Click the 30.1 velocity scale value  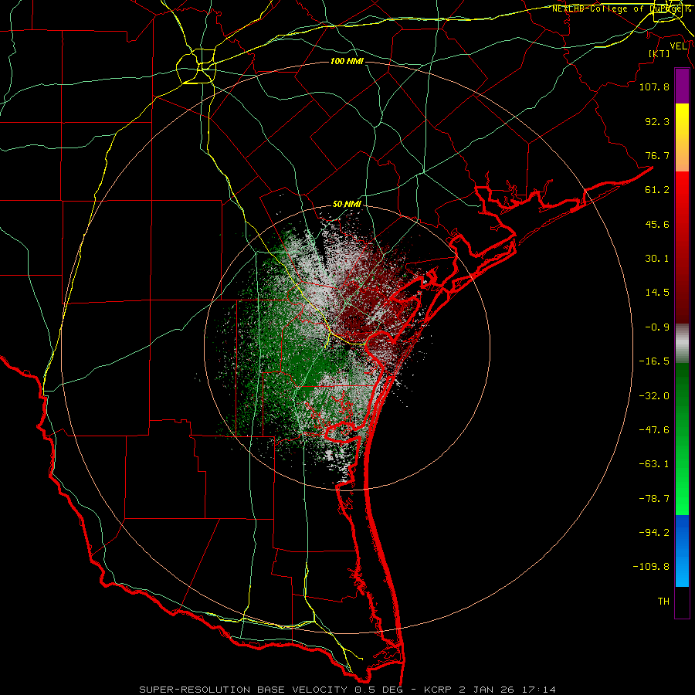tap(657, 259)
